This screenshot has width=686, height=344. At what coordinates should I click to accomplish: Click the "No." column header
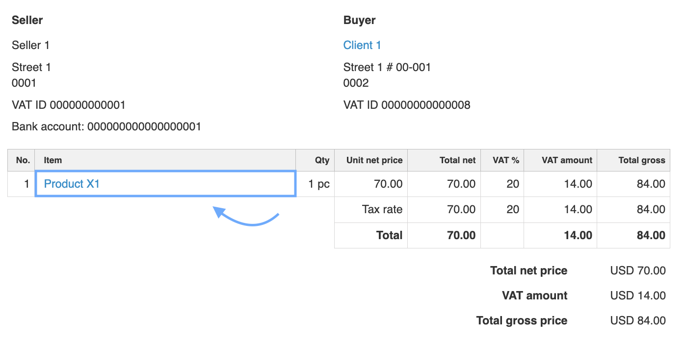[23, 160]
